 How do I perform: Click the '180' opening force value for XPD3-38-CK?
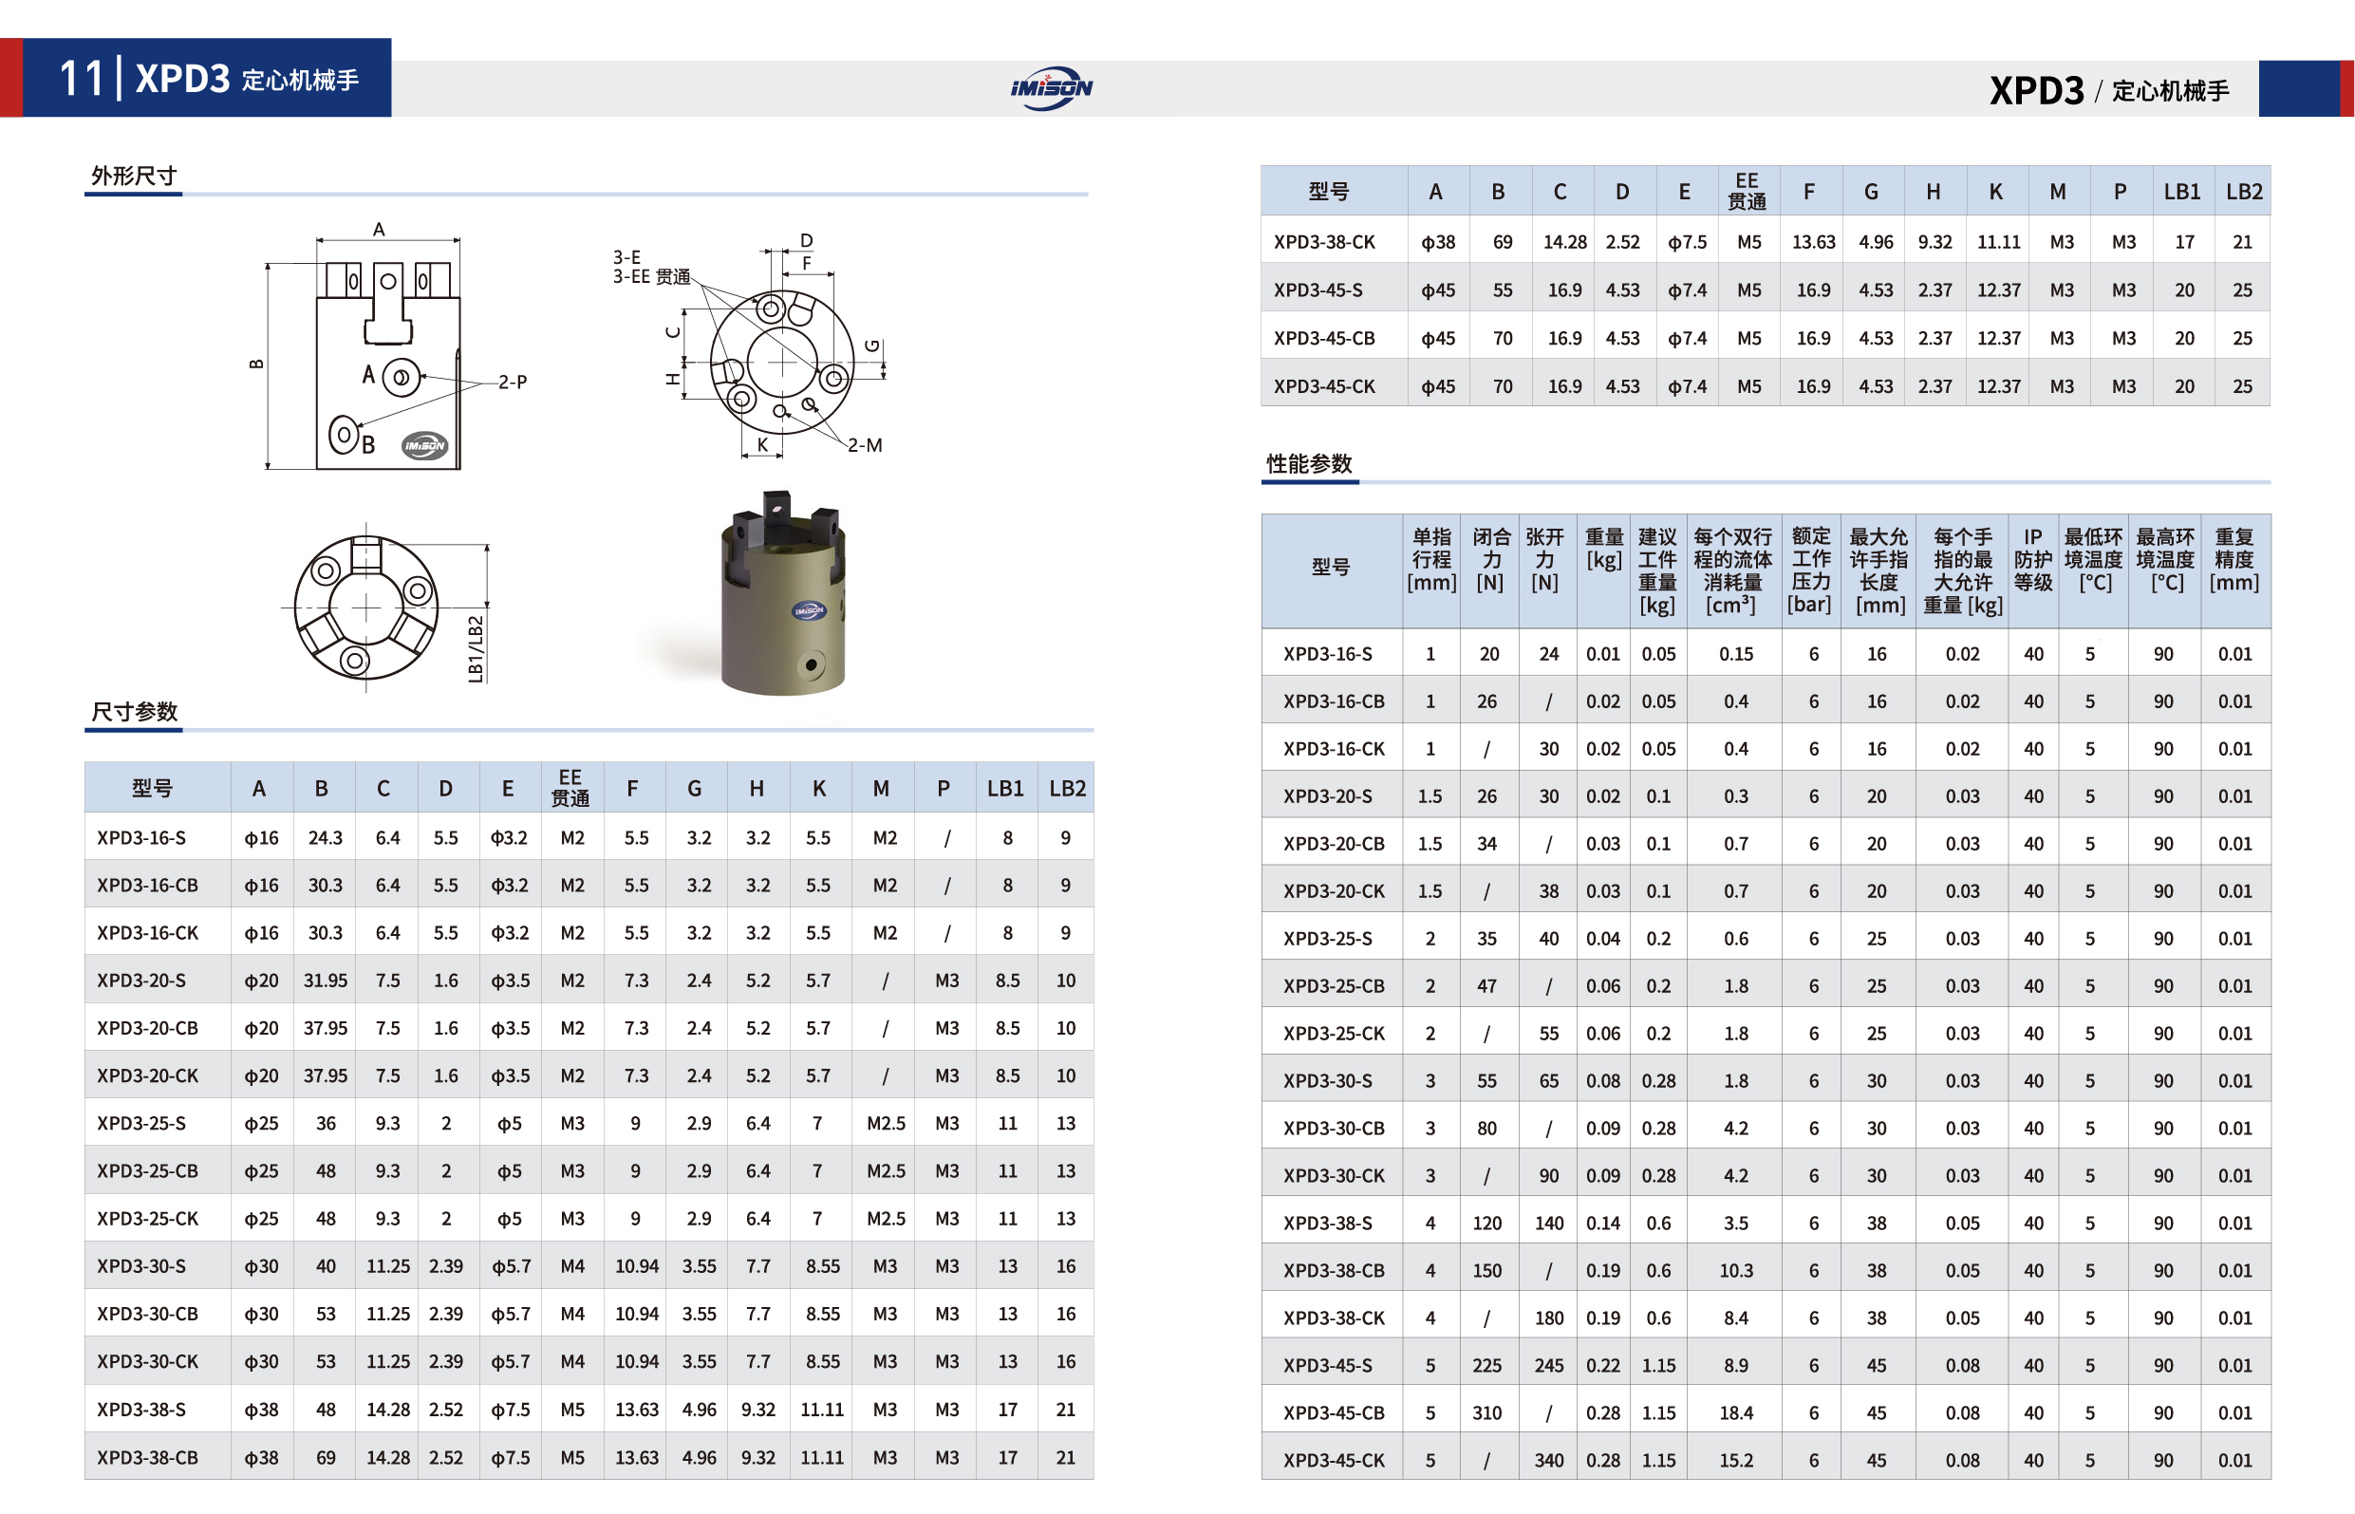[1548, 1318]
